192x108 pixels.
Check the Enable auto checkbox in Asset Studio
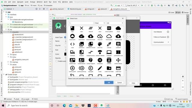[57, 61]
